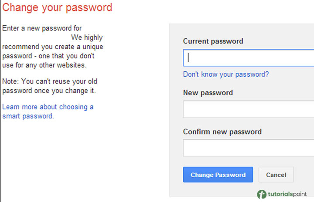Click the "Confirm new password" label
This screenshot has width=314, height=202.
(x=222, y=131)
